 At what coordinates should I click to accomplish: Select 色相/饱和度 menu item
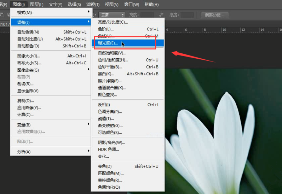(113, 60)
